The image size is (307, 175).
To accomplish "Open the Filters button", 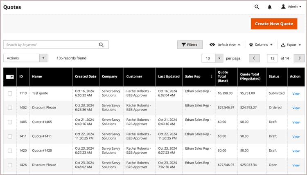I will click(190, 44).
